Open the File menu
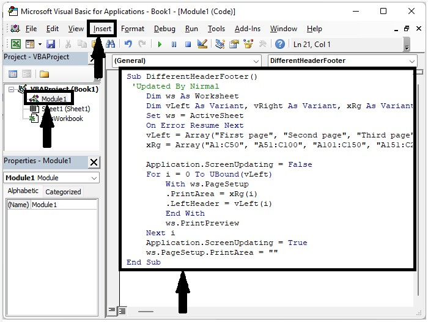 tap(31, 29)
